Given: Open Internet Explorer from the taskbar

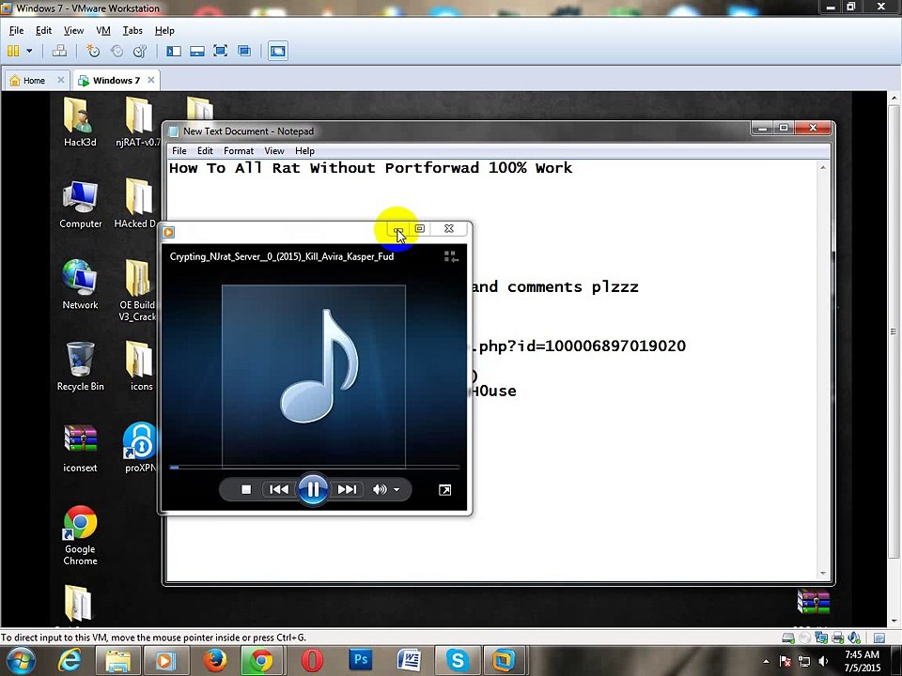Looking at the screenshot, I should (70, 661).
